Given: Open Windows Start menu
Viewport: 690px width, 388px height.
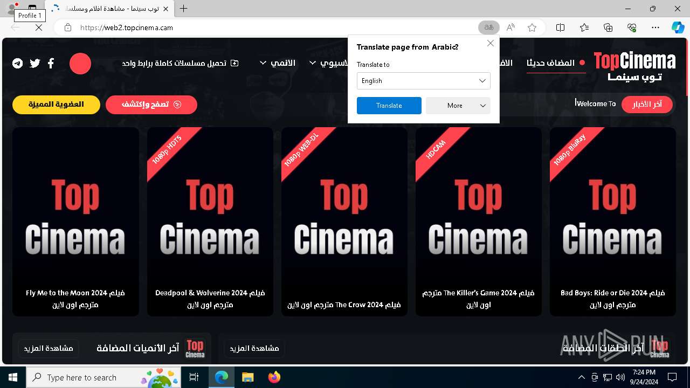Looking at the screenshot, I should coord(13,377).
